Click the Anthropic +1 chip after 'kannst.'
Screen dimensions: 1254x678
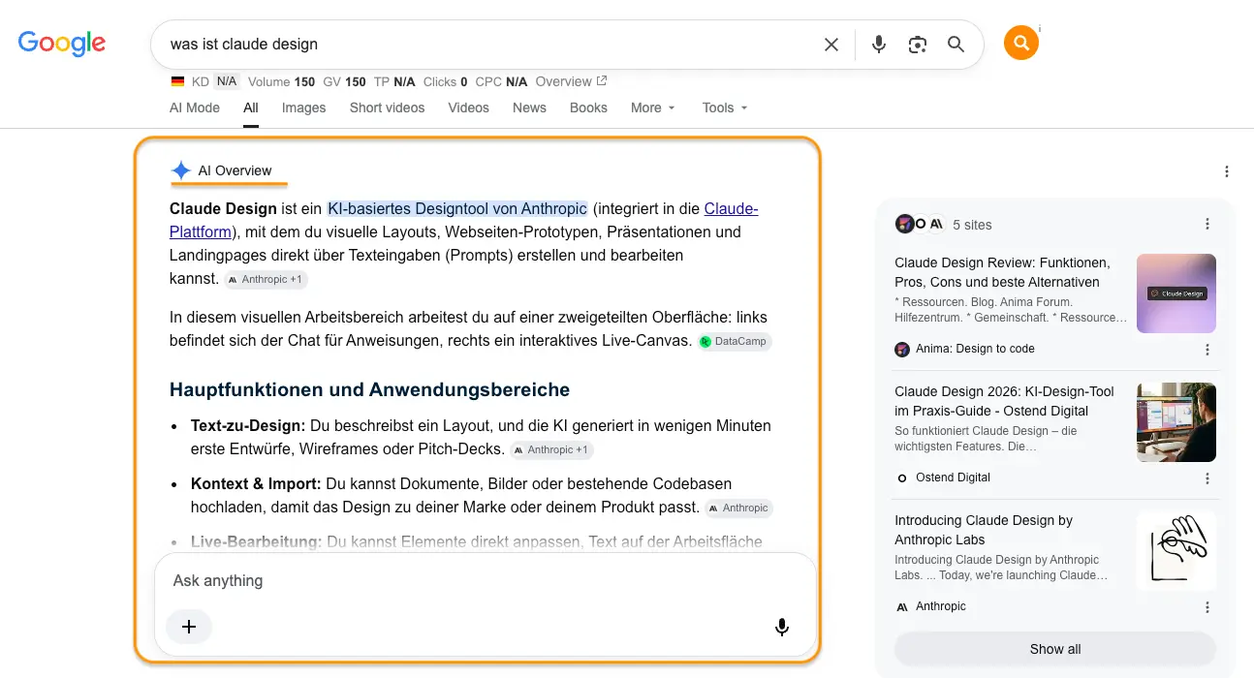click(x=266, y=279)
